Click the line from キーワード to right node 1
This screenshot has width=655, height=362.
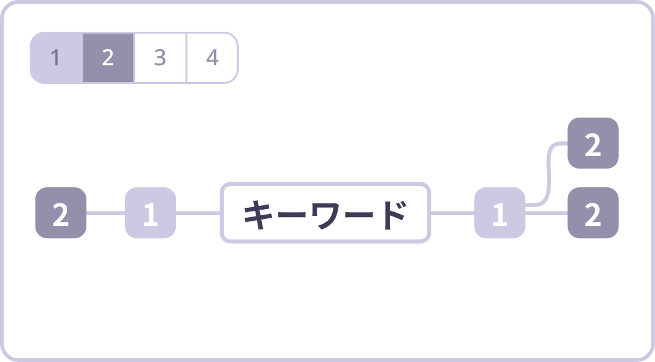tap(452, 213)
